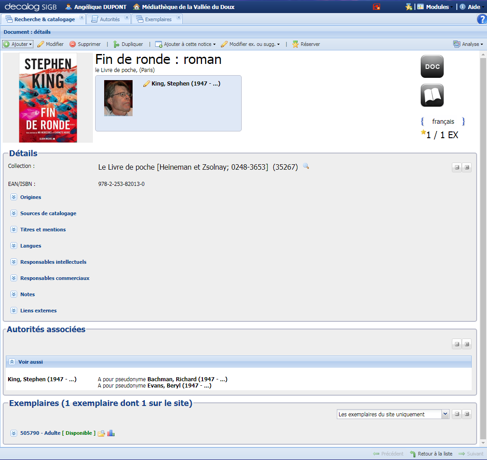Image resolution: width=487 pixels, height=460 pixels.
Task: Click the DOC document type icon
Action: 432,67
